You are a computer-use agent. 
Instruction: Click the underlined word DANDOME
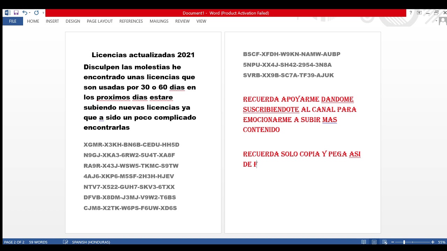[x=337, y=99]
